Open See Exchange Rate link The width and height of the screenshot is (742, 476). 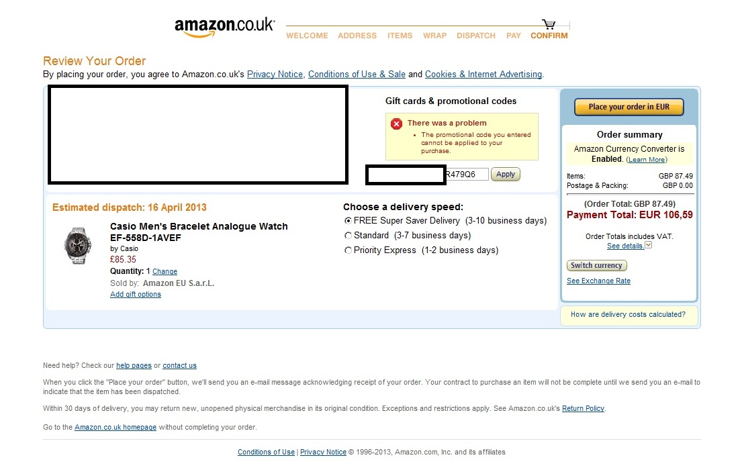click(x=598, y=281)
